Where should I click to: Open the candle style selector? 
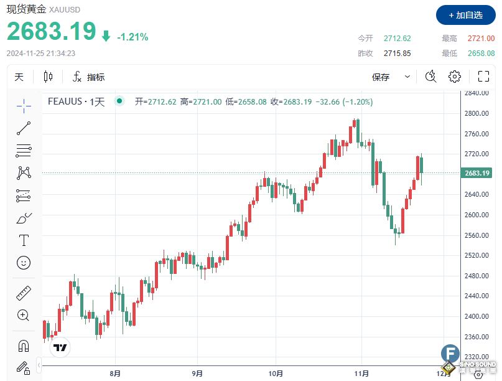pyautogui.click(x=48, y=76)
